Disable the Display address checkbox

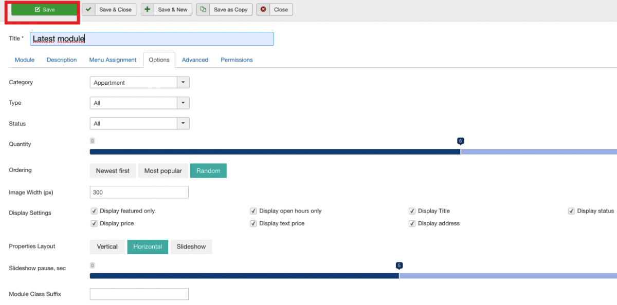pos(412,223)
